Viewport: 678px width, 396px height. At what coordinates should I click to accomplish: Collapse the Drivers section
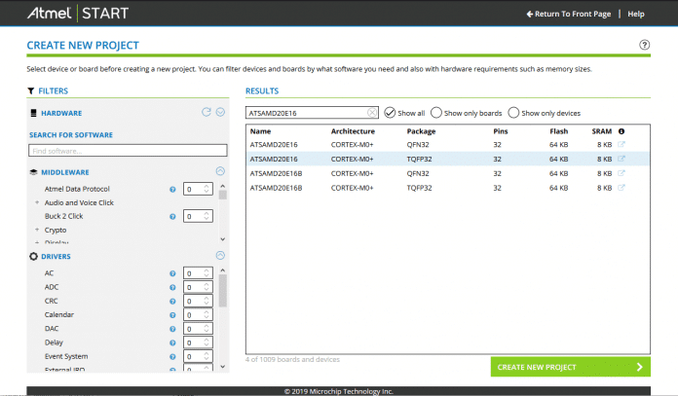(220, 256)
